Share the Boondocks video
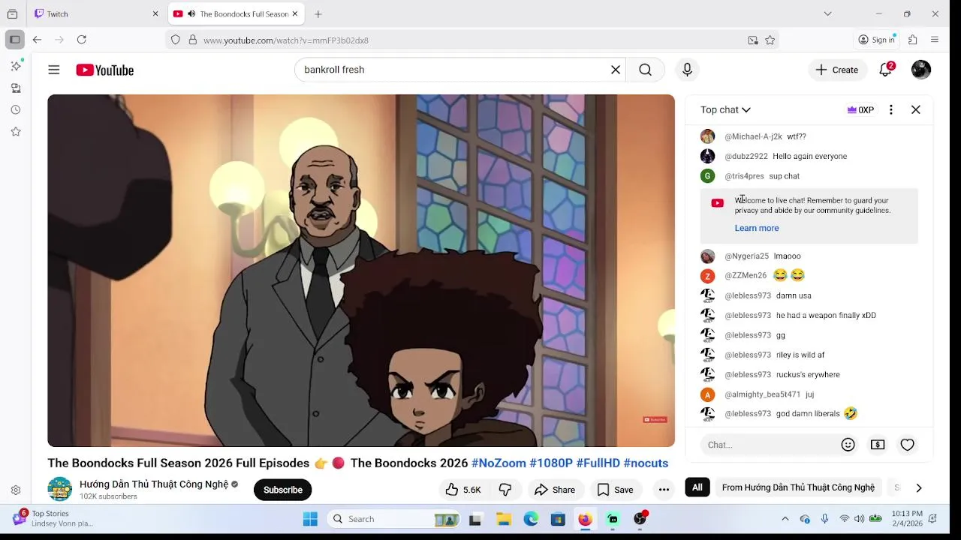This screenshot has height=540, width=961. (555, 490)
